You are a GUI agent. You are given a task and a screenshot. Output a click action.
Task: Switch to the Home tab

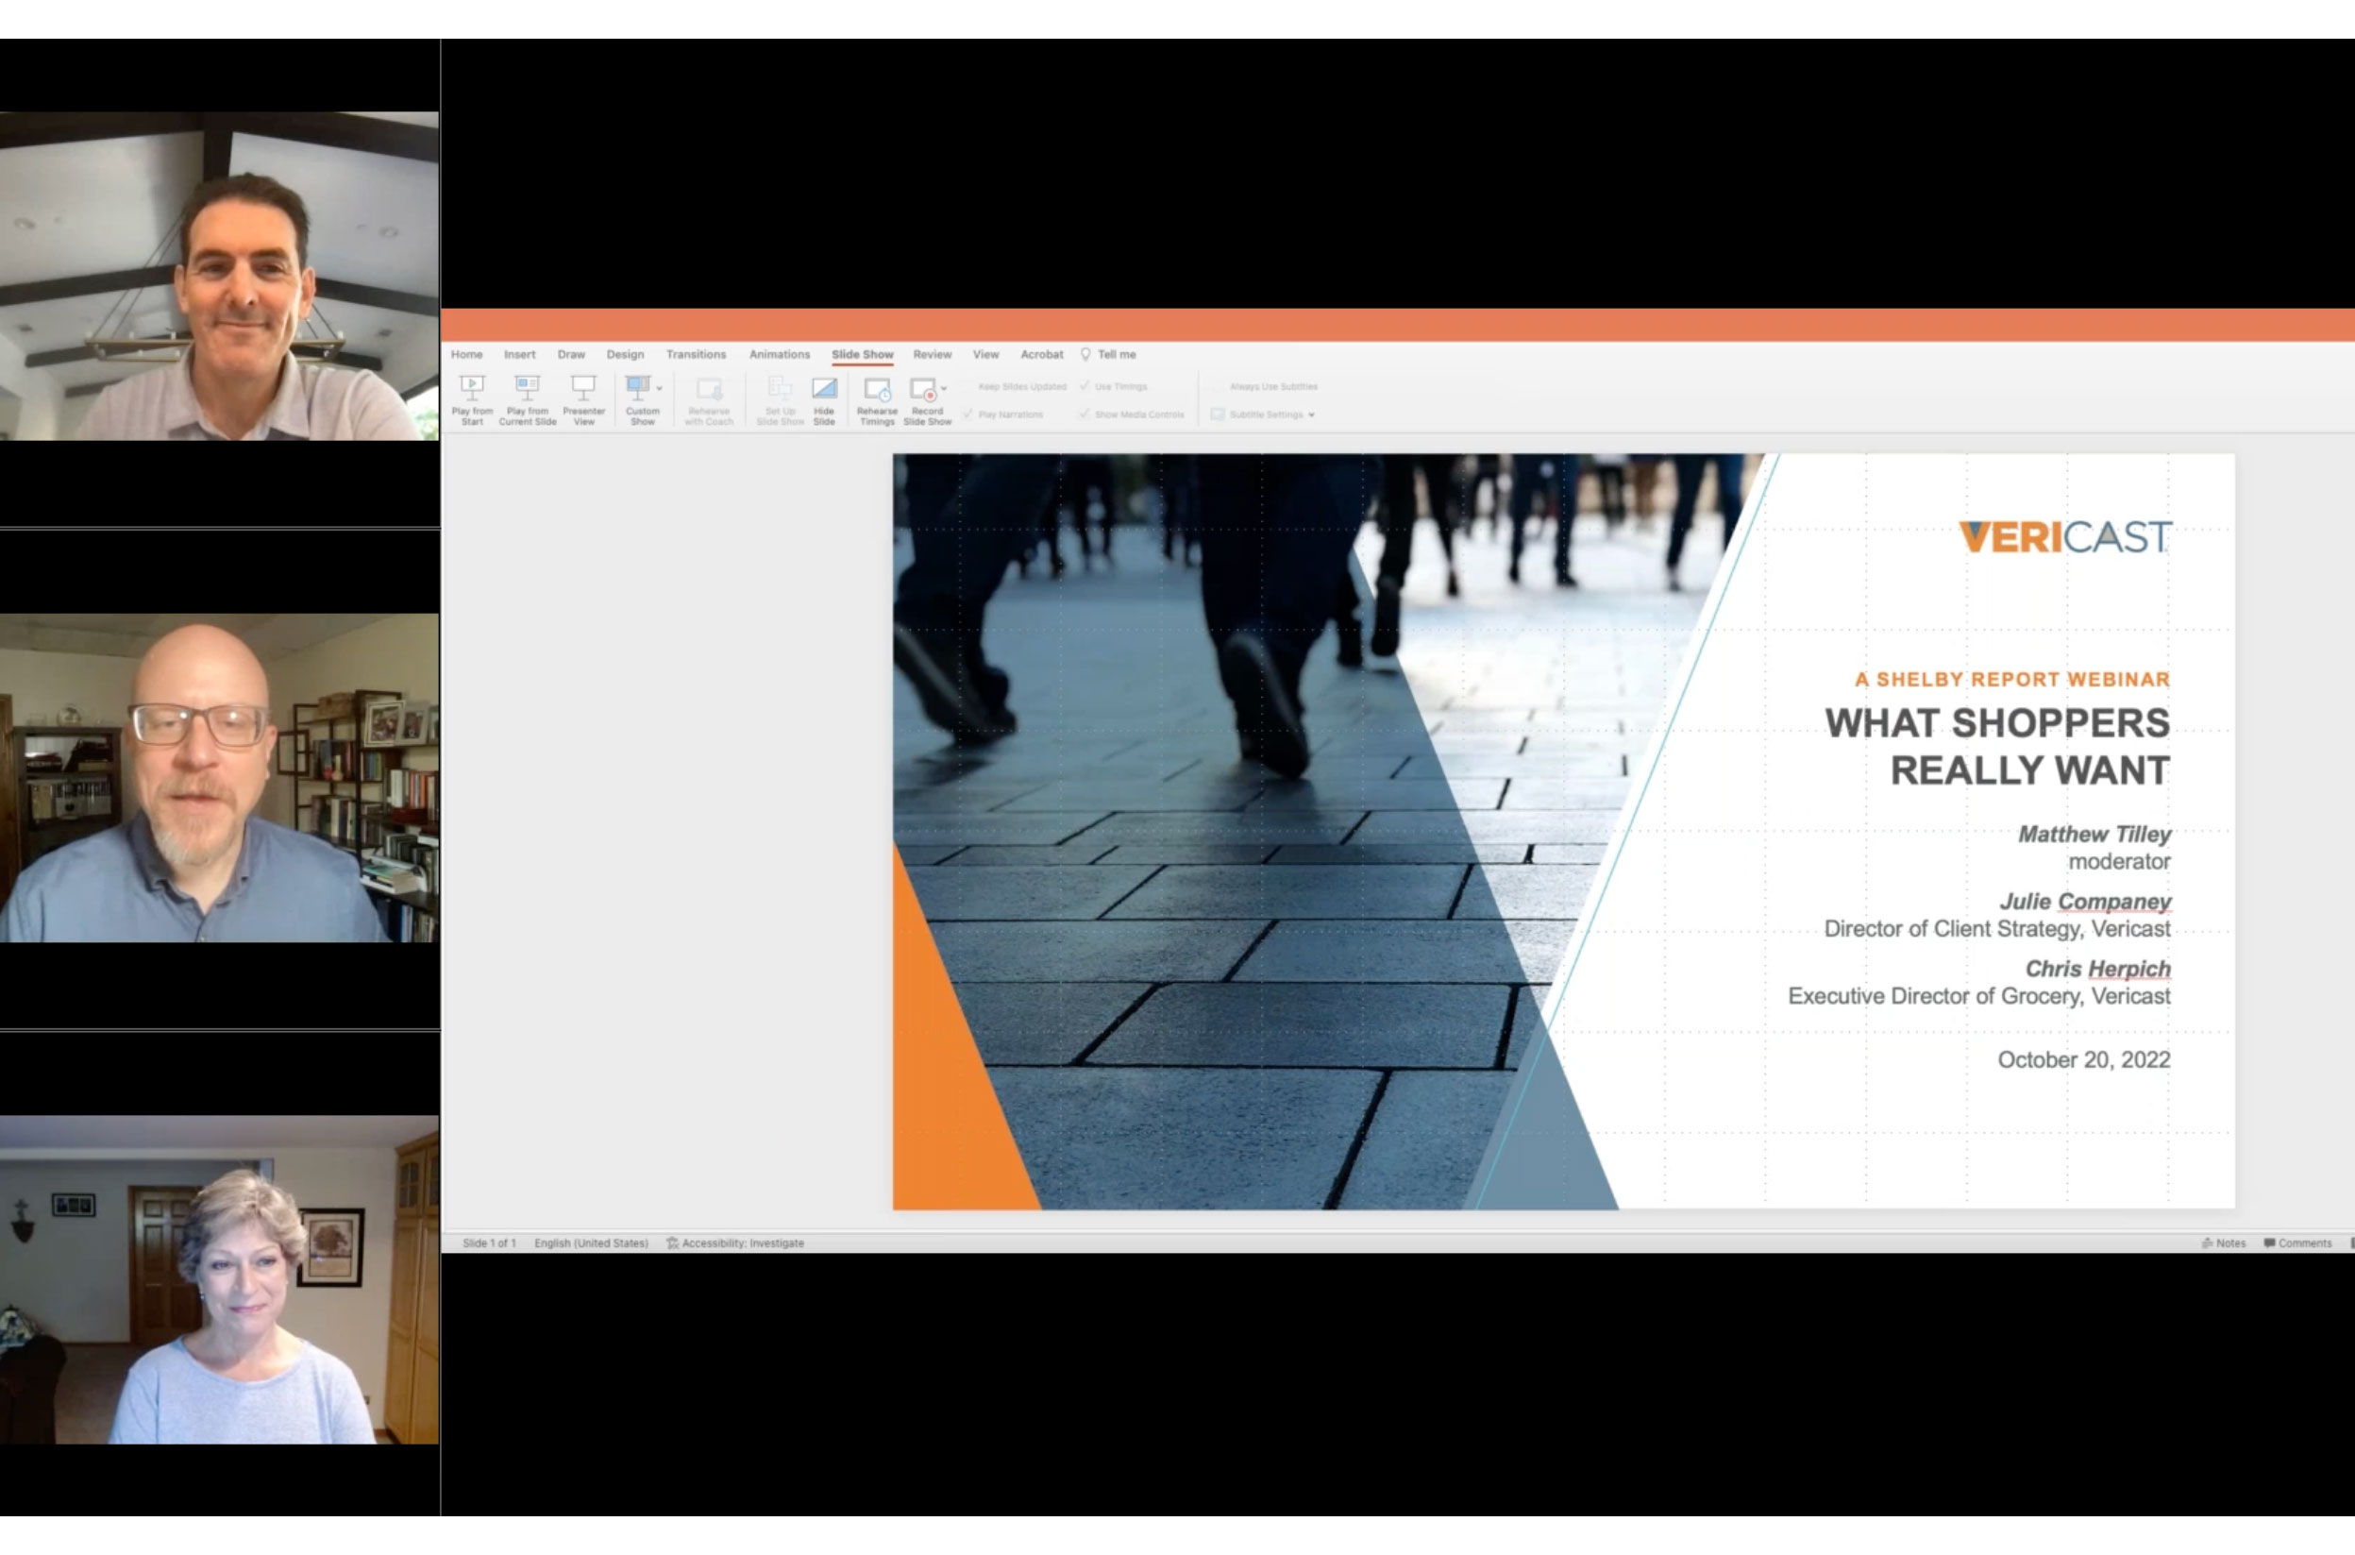467,354
